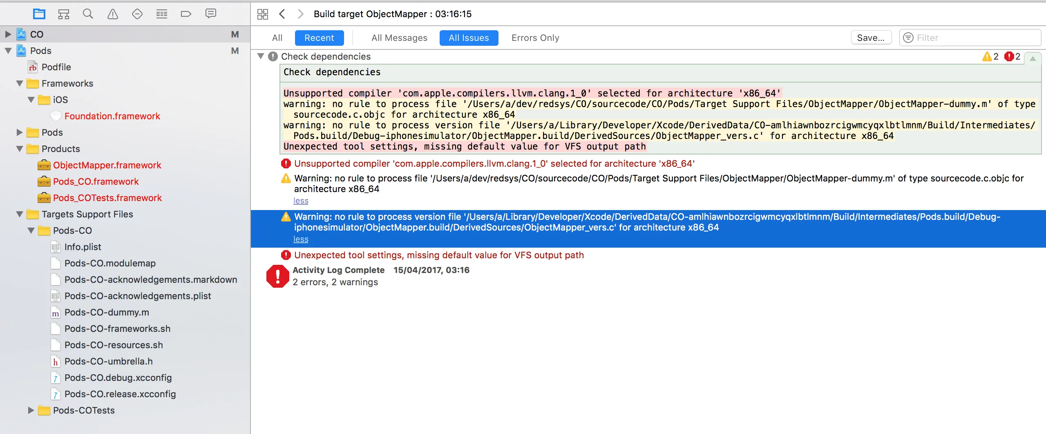The width and height of the screenshot is (1046, 434).
Task: Click 'less' under the version file warning
Action: click(301, 239)
